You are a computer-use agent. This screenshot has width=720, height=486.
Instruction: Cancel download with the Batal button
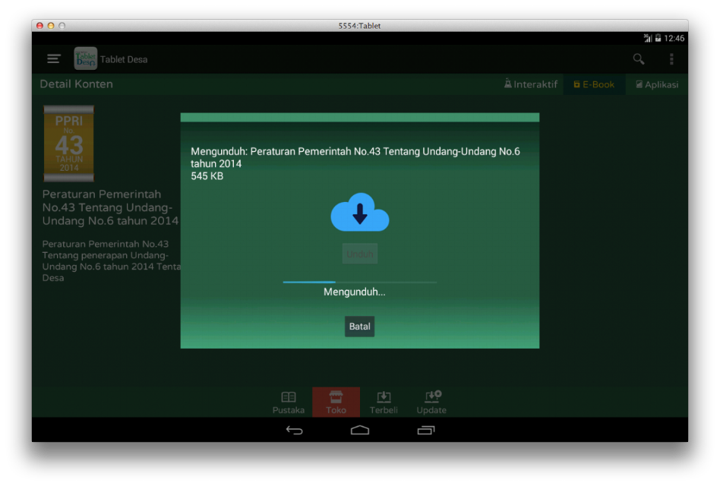coord(359,327)
